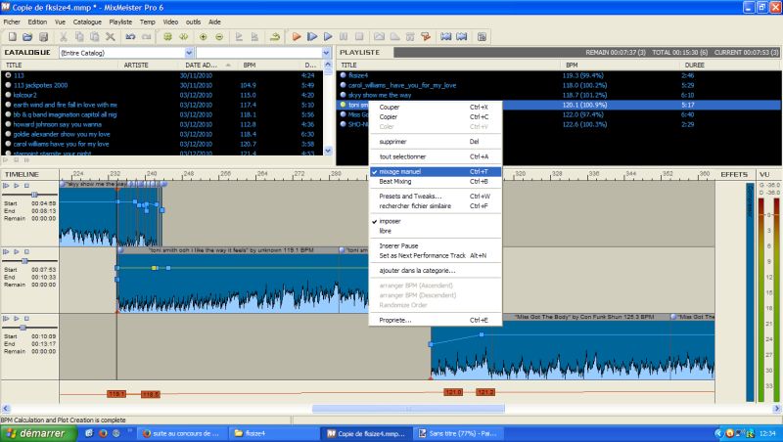Open the Aide menu
The width and height of the screenshot is (783, 442).
(x=214, y=22)
